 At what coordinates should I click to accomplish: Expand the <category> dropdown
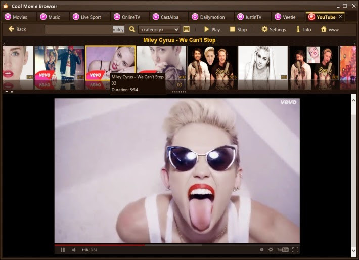(159, 29)
